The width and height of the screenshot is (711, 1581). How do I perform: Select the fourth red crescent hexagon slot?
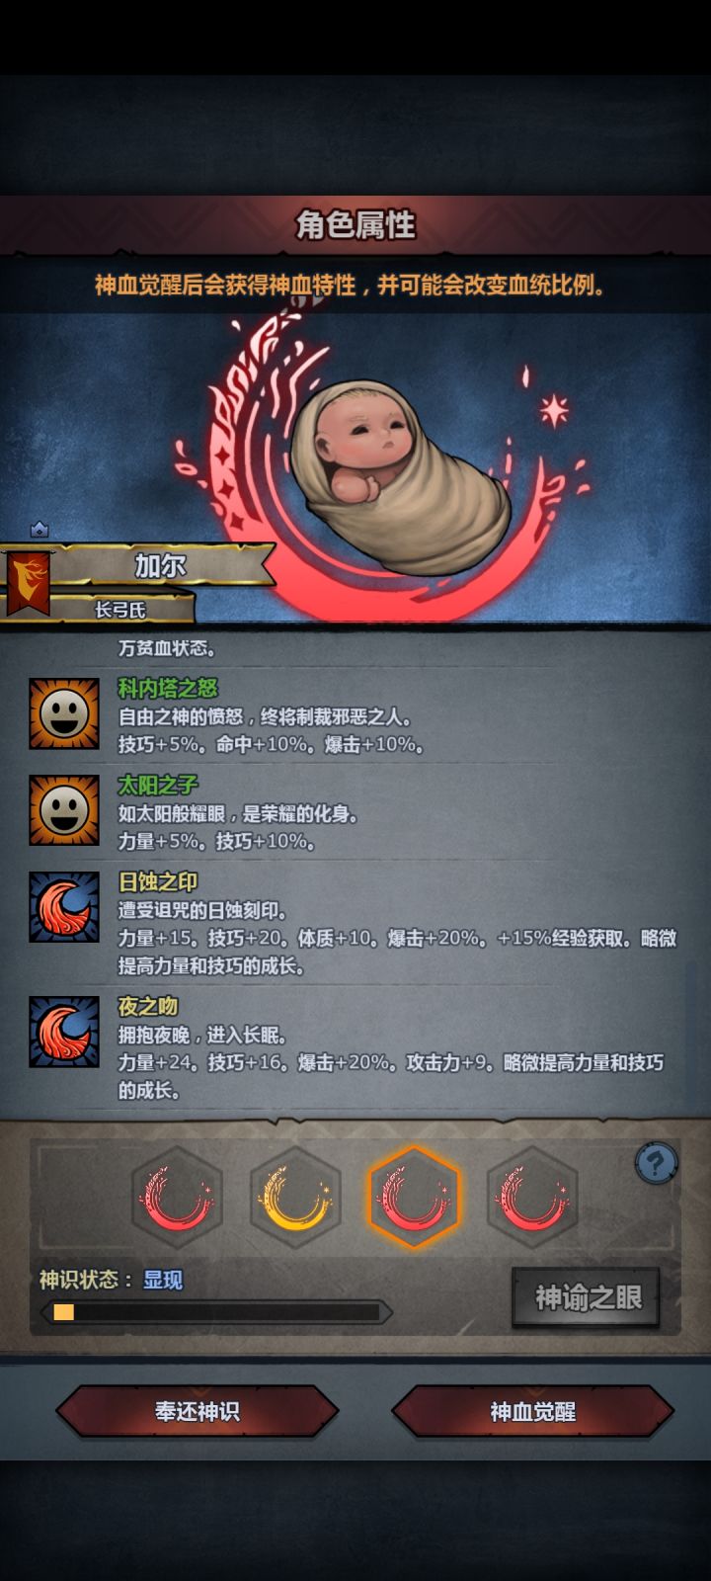pos(532,1199)
